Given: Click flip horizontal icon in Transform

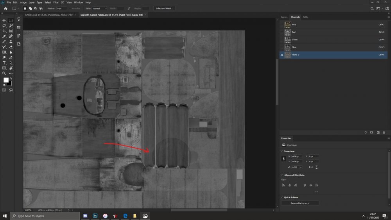Looking at the screenshot, I should pos(311,167).
